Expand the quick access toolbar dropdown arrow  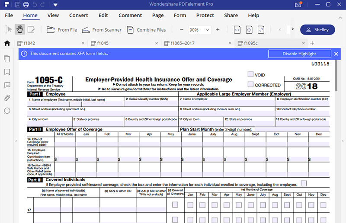56,5
